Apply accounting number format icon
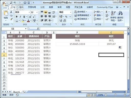The image size is (131, 98). point(61,17)
